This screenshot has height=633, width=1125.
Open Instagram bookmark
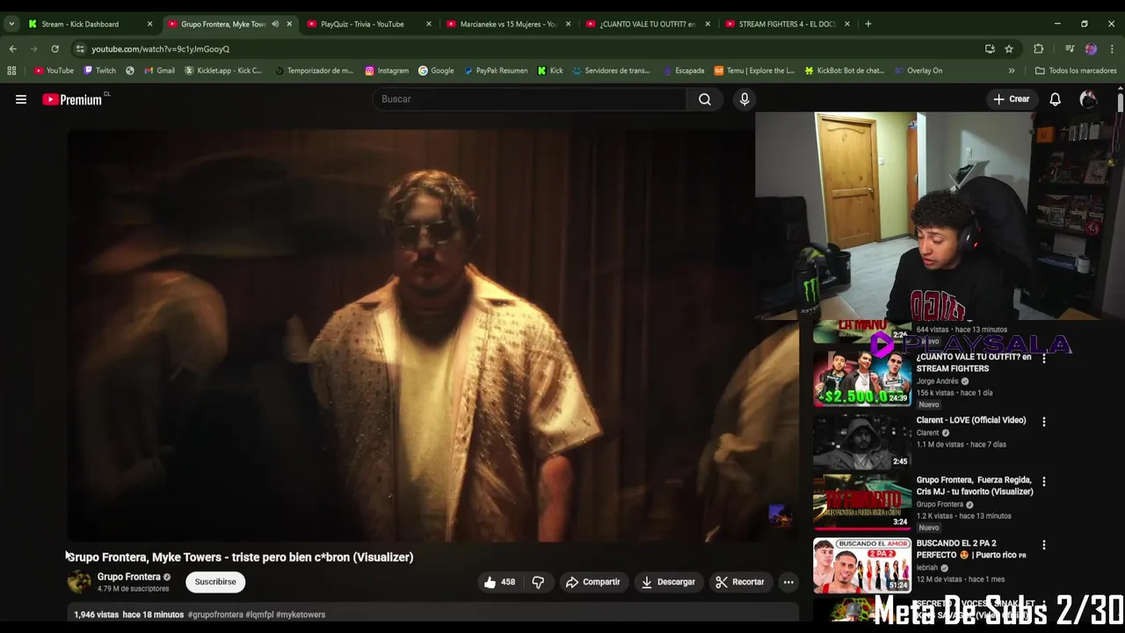(387, 70)
